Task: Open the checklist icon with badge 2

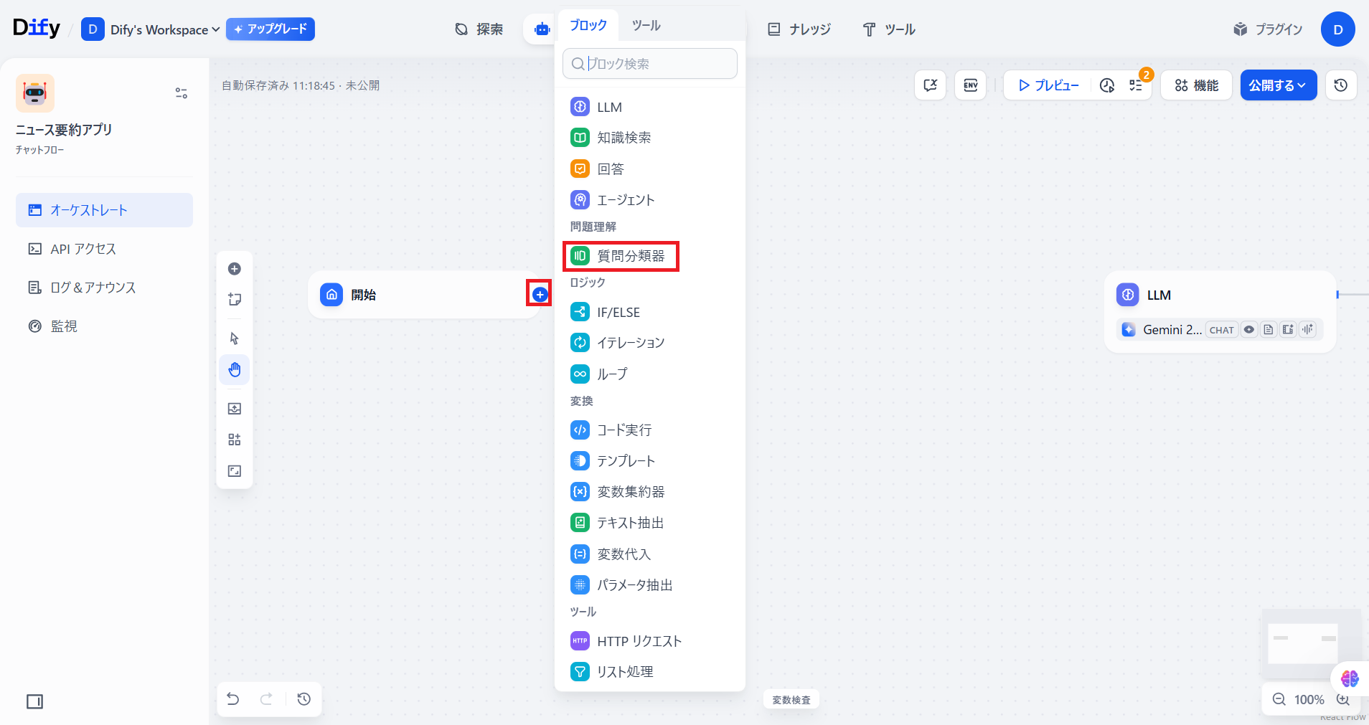Action: [x=1136, y=85]
